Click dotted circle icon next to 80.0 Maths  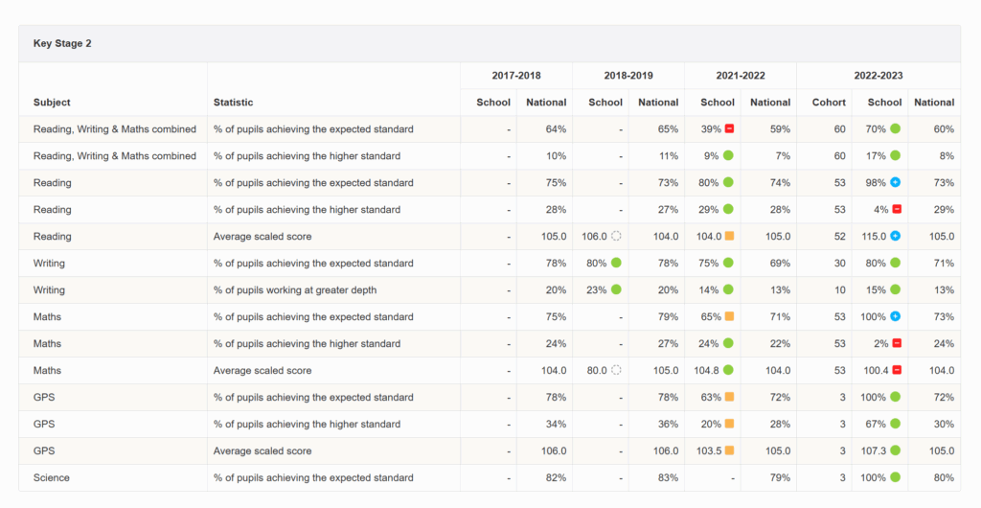tap(616, 371)
